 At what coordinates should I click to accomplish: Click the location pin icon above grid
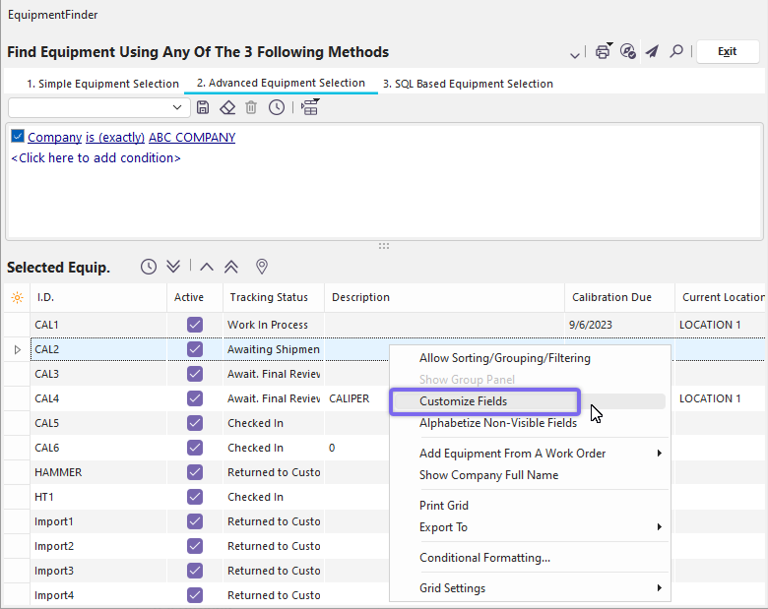(x=262, y=267)
